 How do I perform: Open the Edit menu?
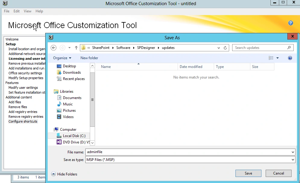[17, 11]
